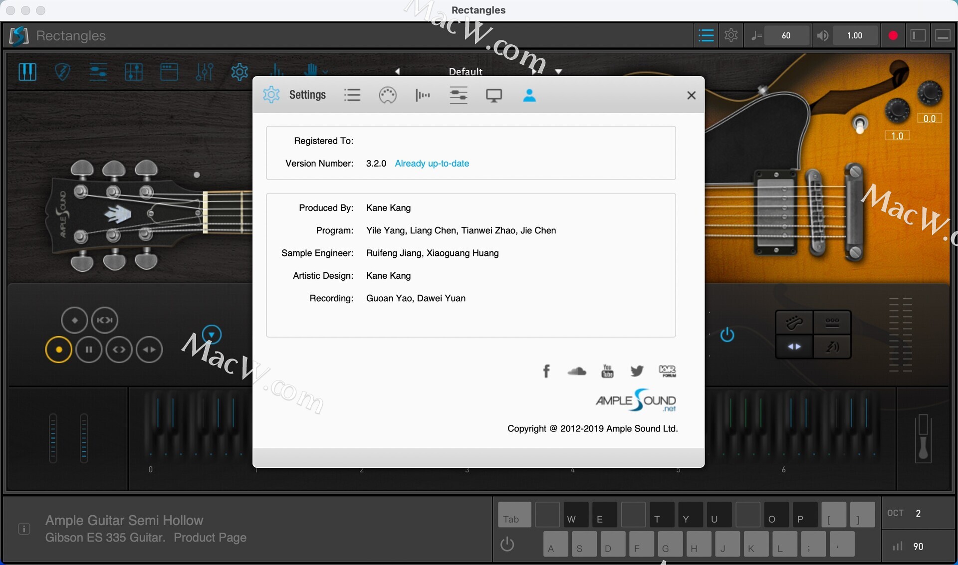Select the muted strum mode button

(x=832, y=347)
